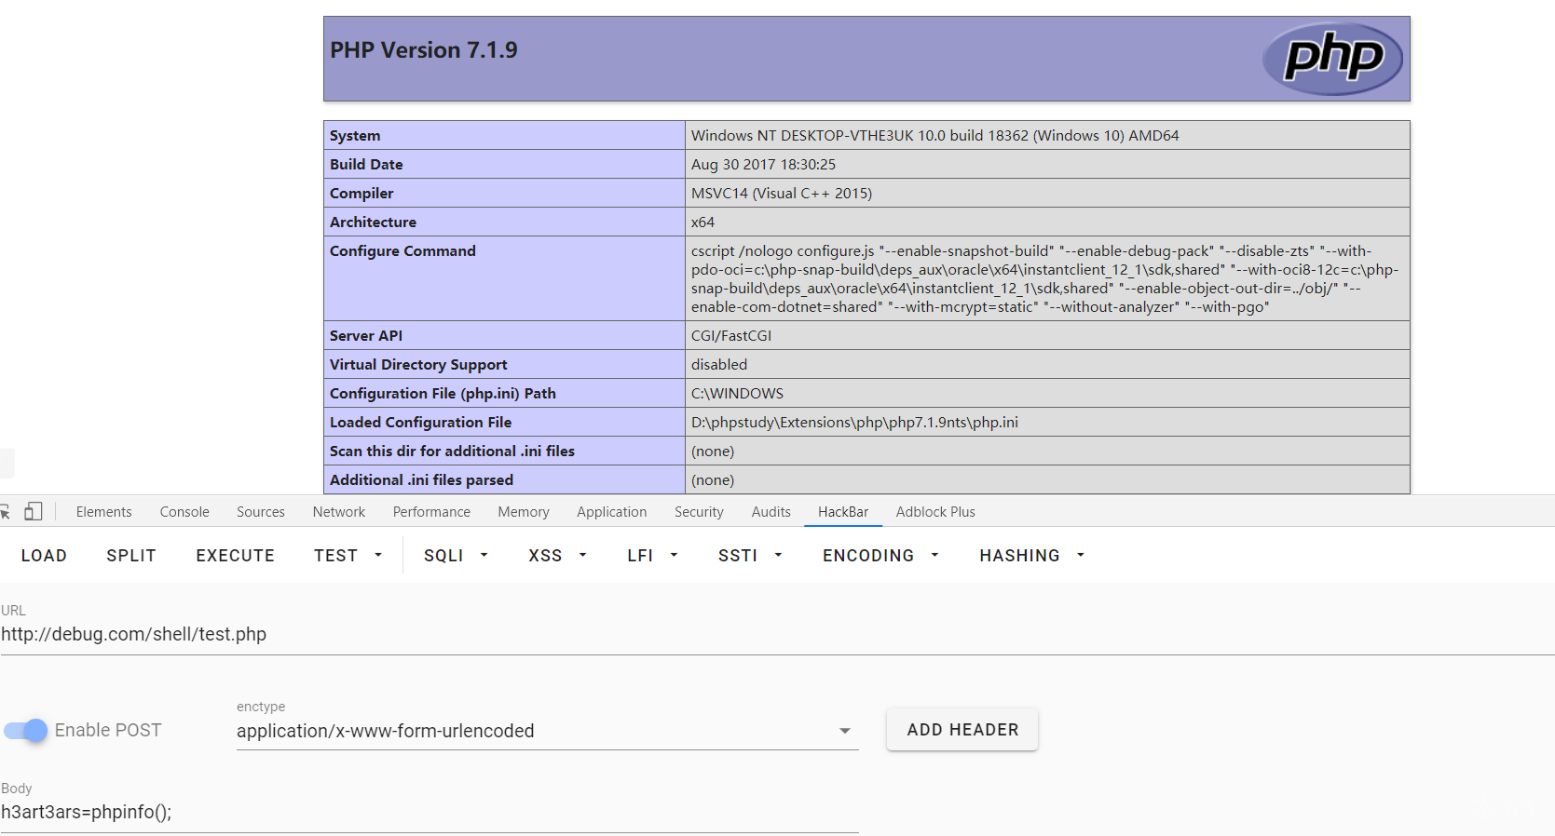1555x836 pixels.
Task: Click the Compiler value MSVC14
Action: 782,194
